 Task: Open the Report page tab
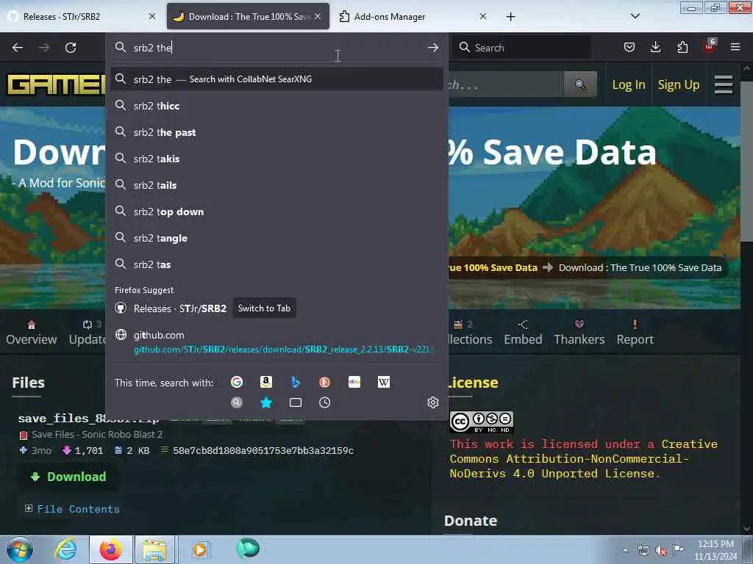coord(635,333)
